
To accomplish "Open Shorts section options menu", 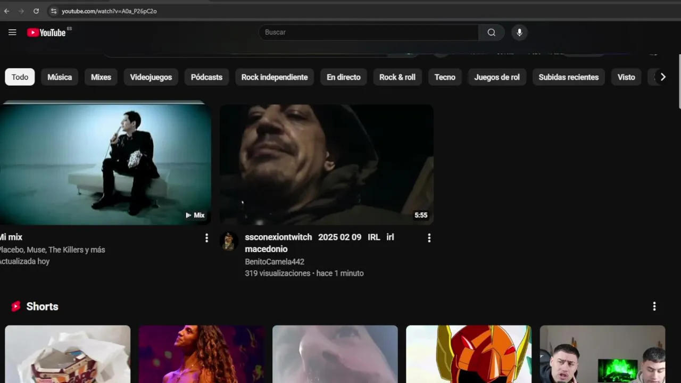I will coord(654,306).
